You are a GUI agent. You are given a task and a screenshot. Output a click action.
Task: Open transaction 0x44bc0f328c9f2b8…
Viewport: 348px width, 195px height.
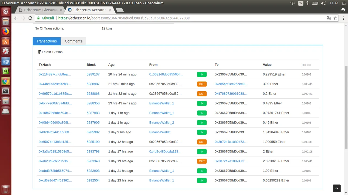point(55,84)
